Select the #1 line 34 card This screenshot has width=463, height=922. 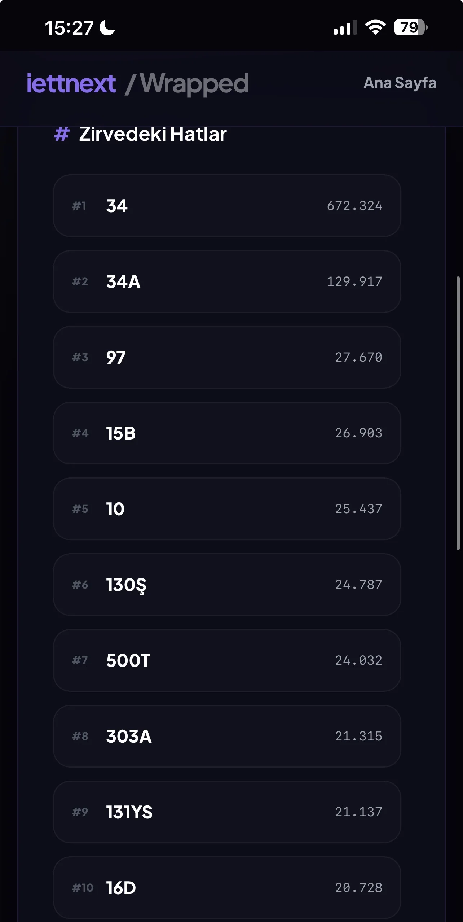227,206
